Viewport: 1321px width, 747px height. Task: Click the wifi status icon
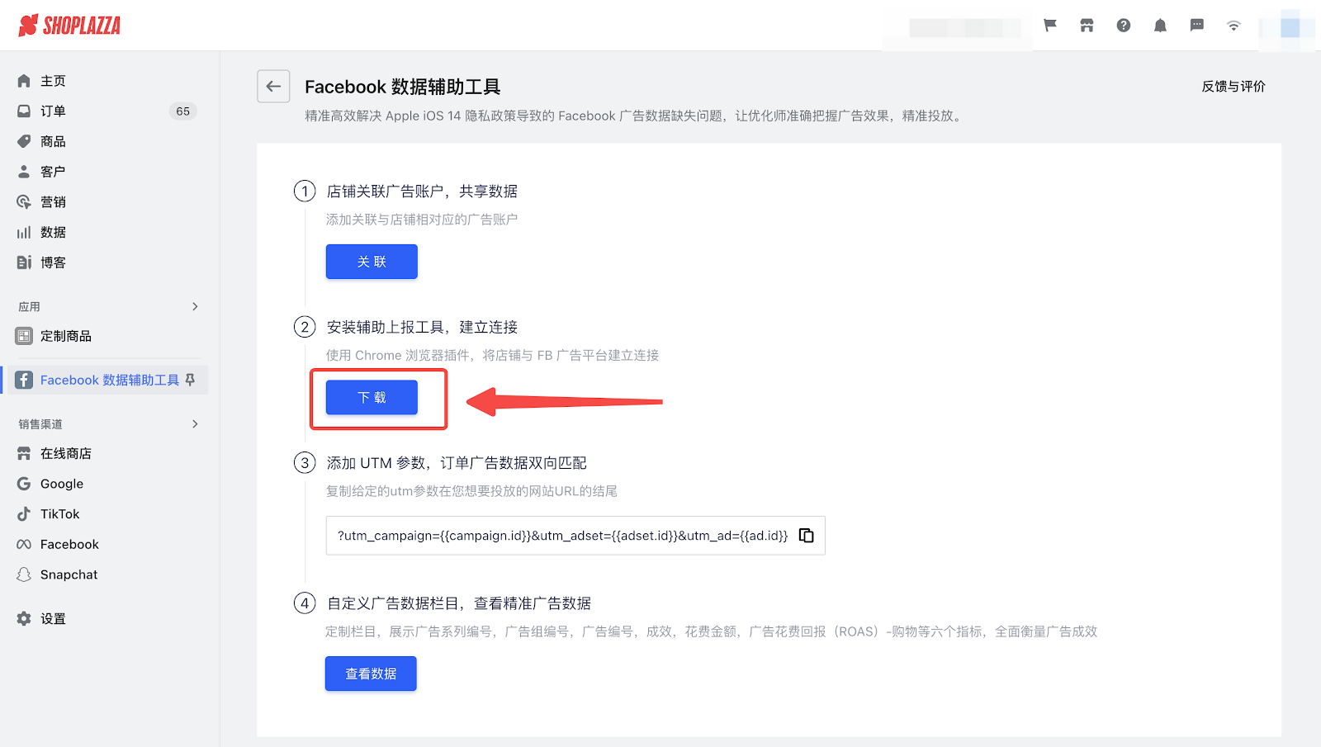pyautogui.click(x=1233, y=26)
